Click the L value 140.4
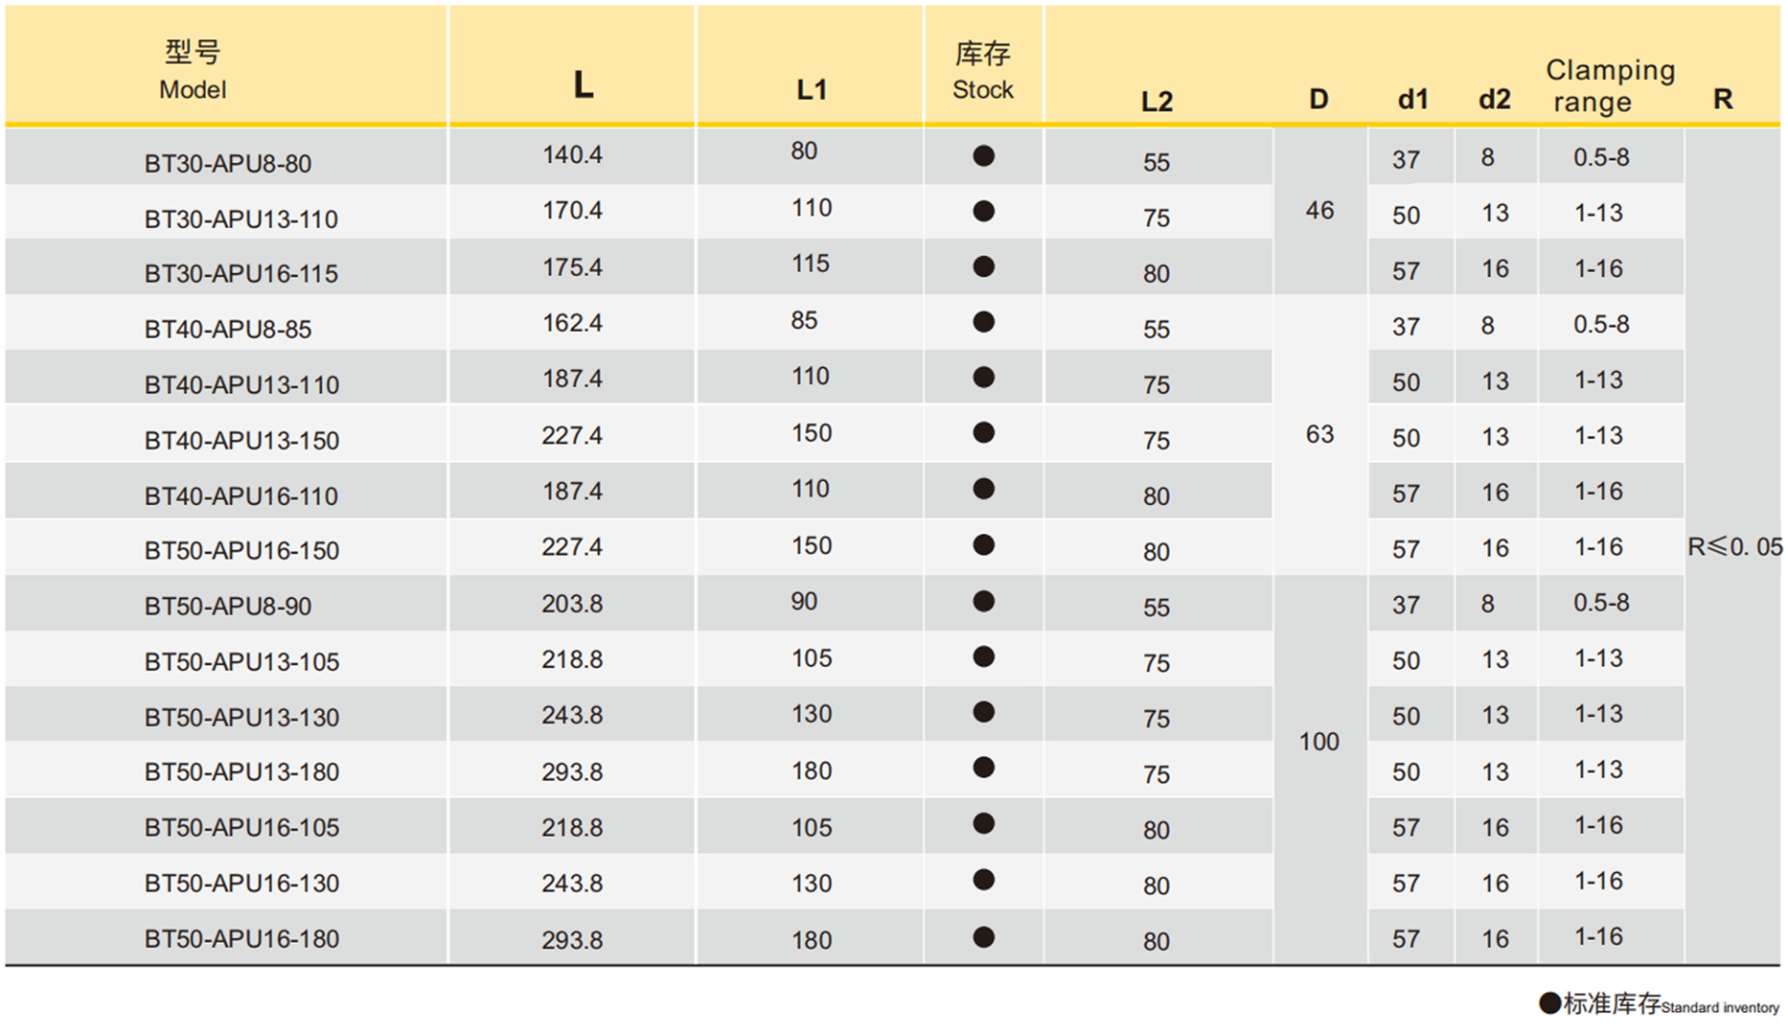This screenshot has height=1035, width=1788. [572, 155]
